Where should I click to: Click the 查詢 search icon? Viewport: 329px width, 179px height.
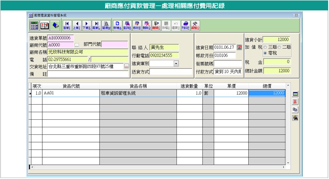[x=127, y=25]
